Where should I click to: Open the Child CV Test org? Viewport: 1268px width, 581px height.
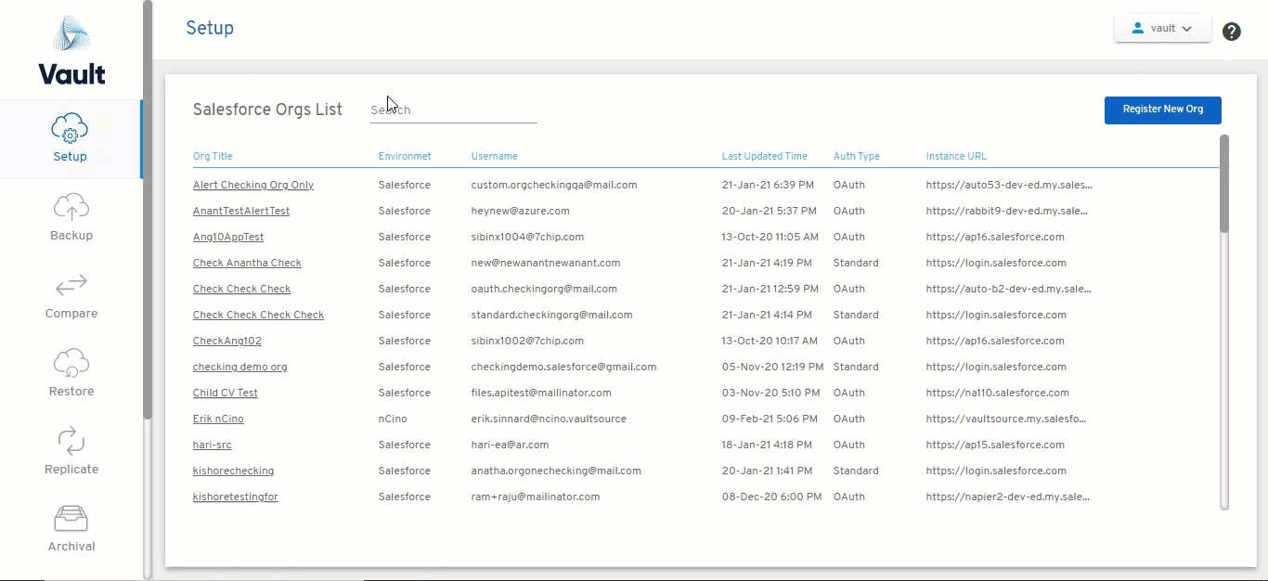click(225, 393)
